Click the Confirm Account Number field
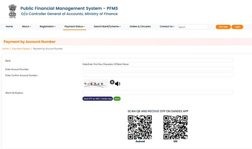Image resolution: width=252 pixels, height=149 pixels. click(x=158, y=75)
